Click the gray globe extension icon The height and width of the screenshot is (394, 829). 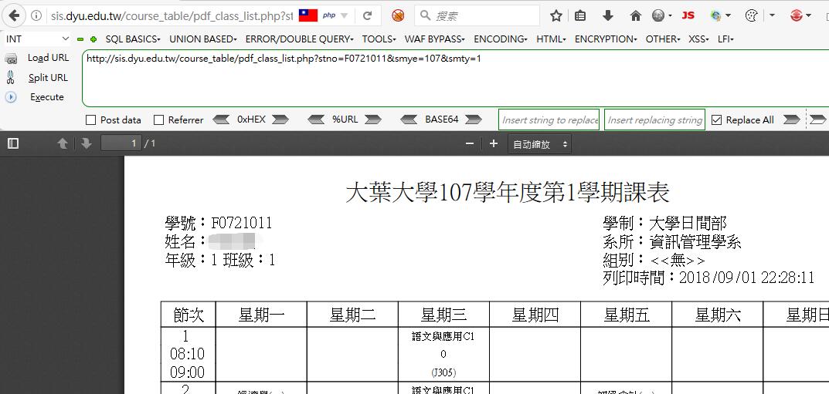(658, 16)
